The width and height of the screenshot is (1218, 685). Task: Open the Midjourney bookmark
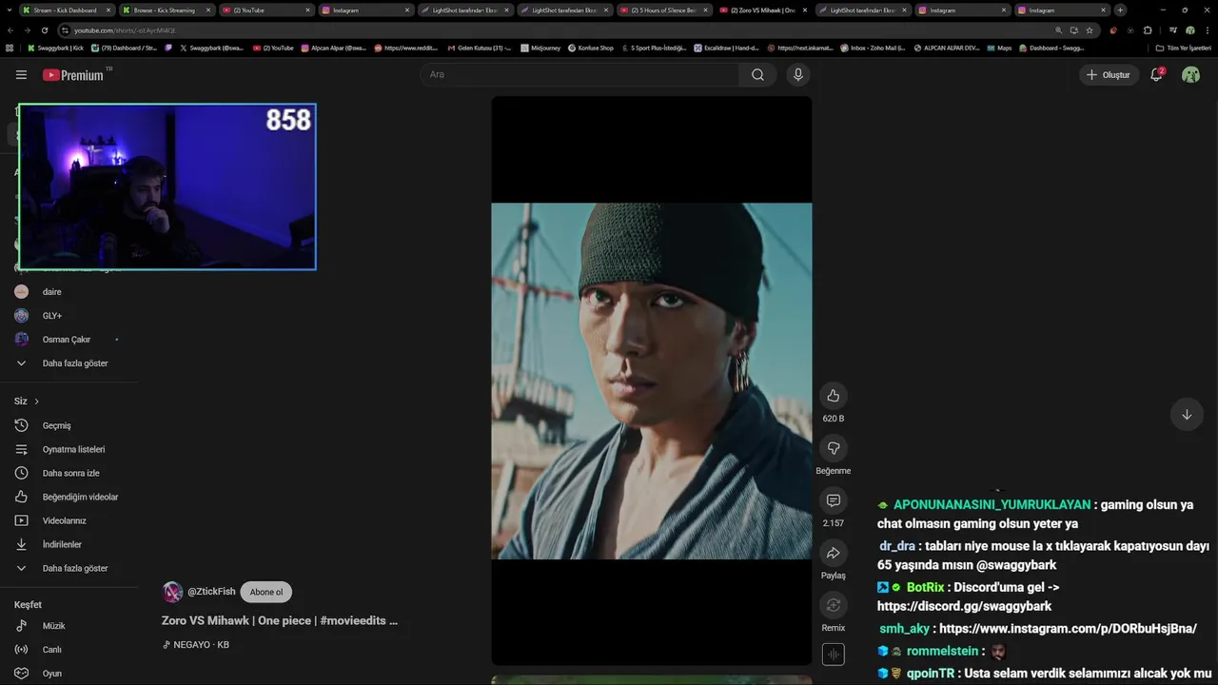click(540, 48)
